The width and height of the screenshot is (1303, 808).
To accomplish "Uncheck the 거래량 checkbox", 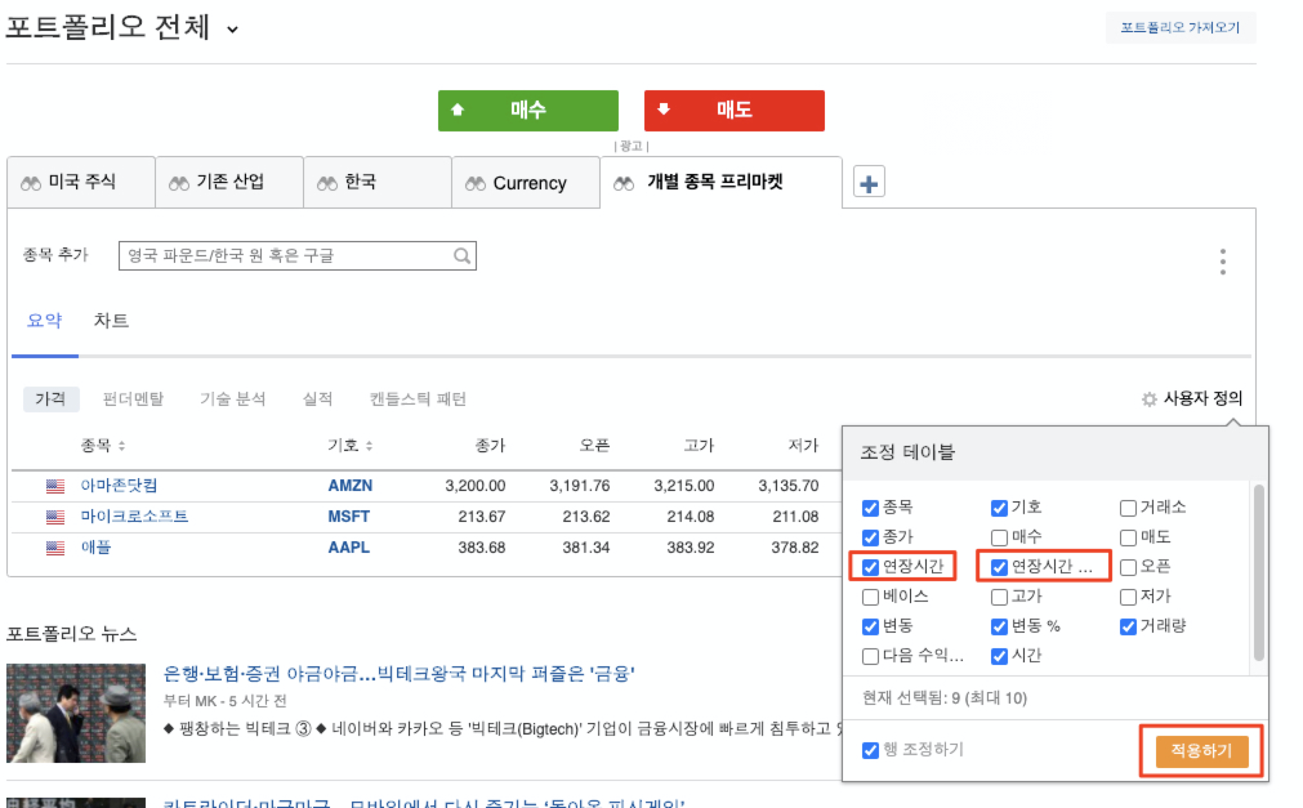I will pos(1128,627).
